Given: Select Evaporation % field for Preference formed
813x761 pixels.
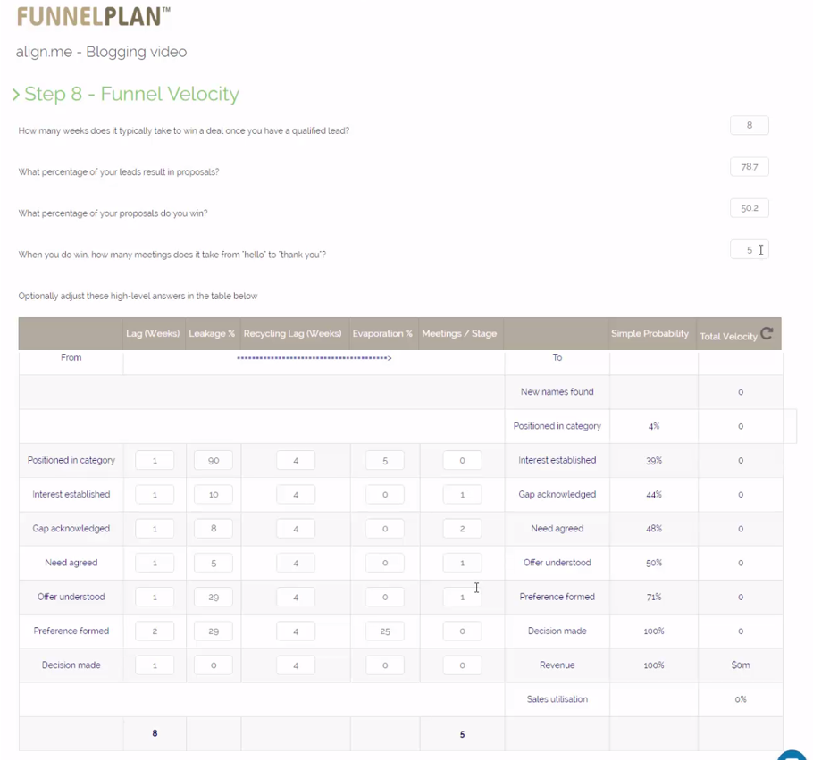Looking at the screenshot, I should coord(384,631).
